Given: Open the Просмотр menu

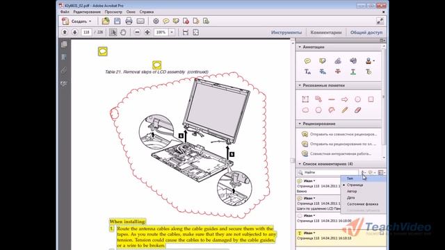Looking at the screenshot, I should (113, 12).
